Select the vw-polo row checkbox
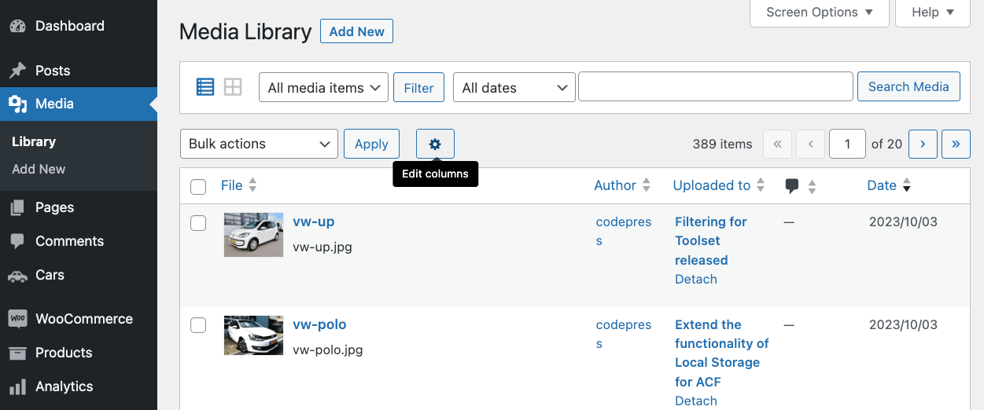This screenshot has width=984, height=410. tap(198, 325)
